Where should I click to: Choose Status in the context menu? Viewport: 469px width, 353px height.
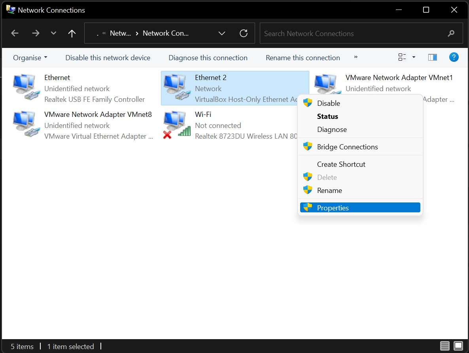[360, 116]
